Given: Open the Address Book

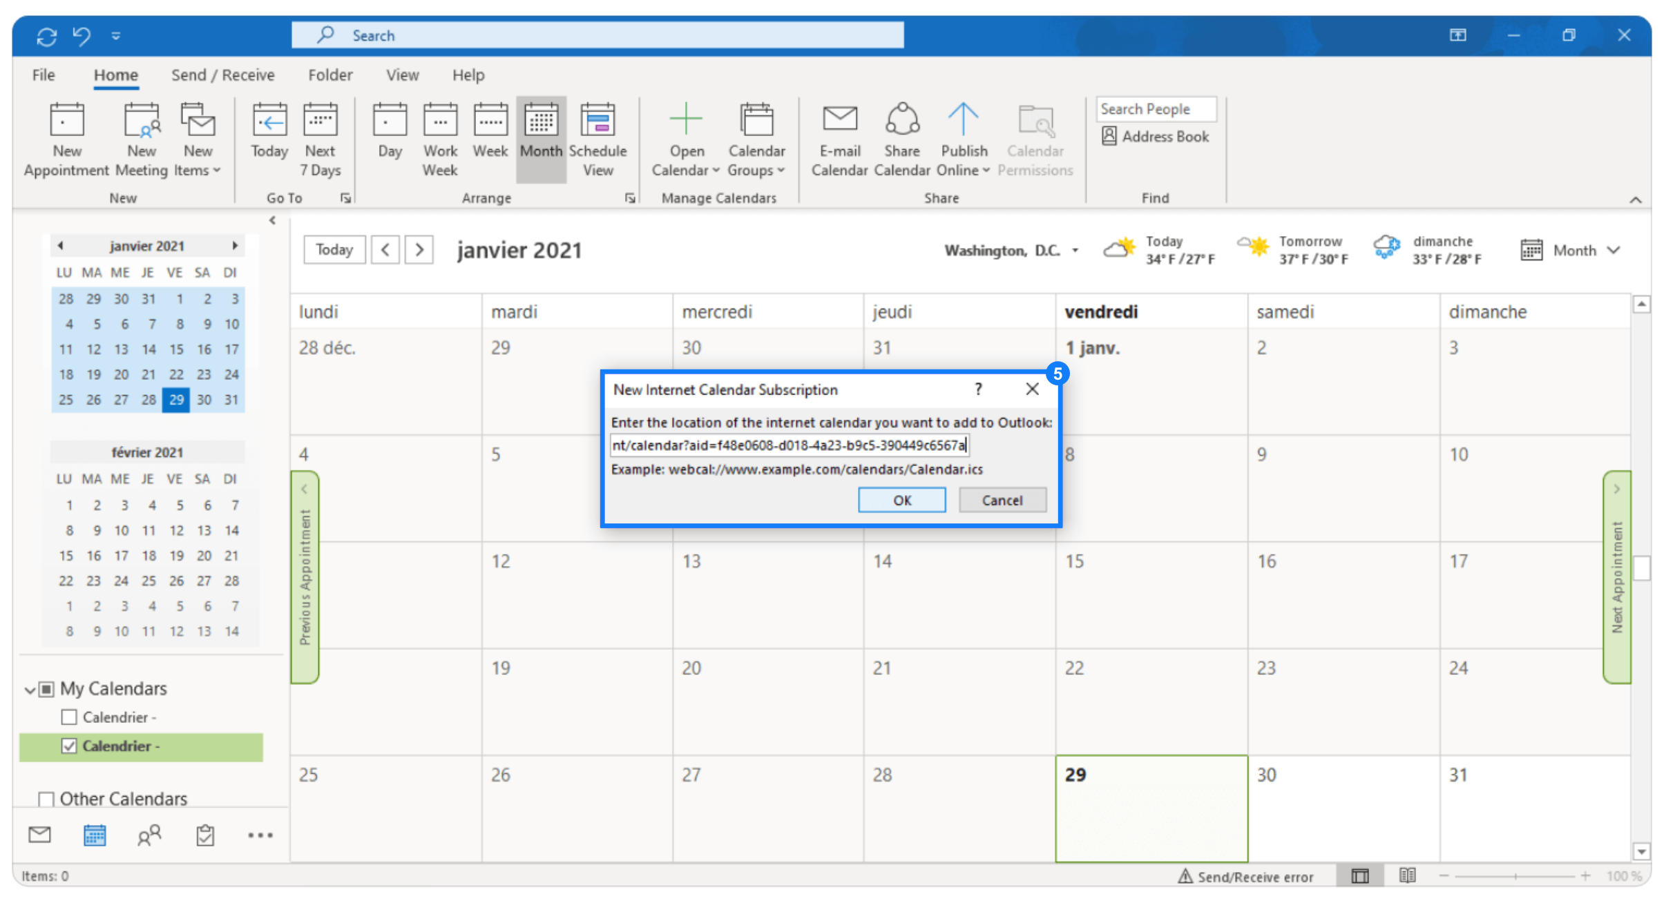Looking at the screenshot, I should [1156, 136].
